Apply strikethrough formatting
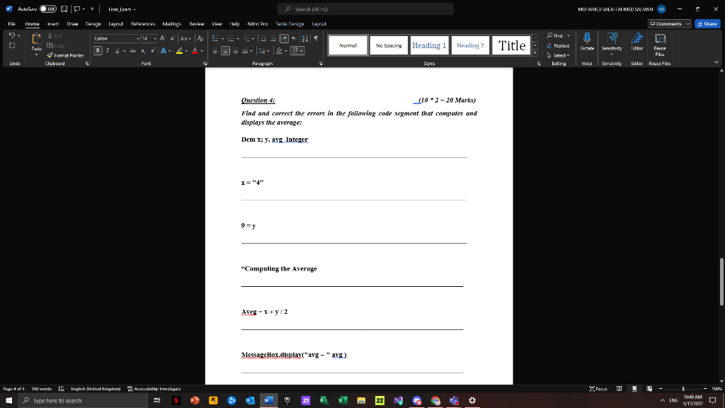725x408 pixels. click(132, 51)
